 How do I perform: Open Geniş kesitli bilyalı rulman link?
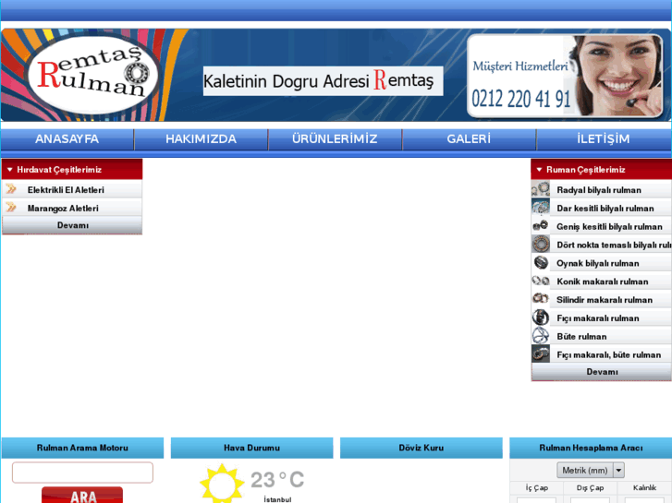609,227
